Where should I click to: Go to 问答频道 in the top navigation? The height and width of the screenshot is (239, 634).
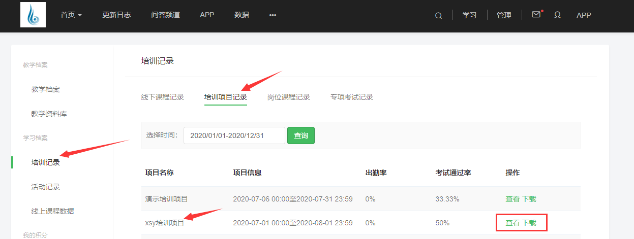165,15
